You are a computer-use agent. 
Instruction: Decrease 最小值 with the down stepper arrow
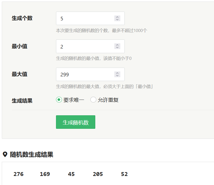click(117, 48)
